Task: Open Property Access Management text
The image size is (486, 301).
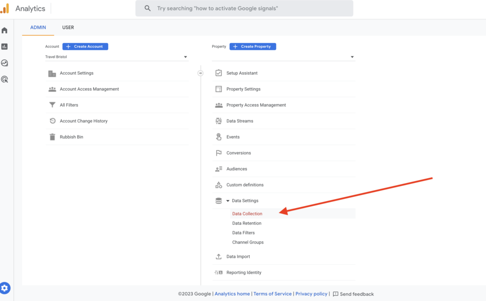Action: coord(256,105)
